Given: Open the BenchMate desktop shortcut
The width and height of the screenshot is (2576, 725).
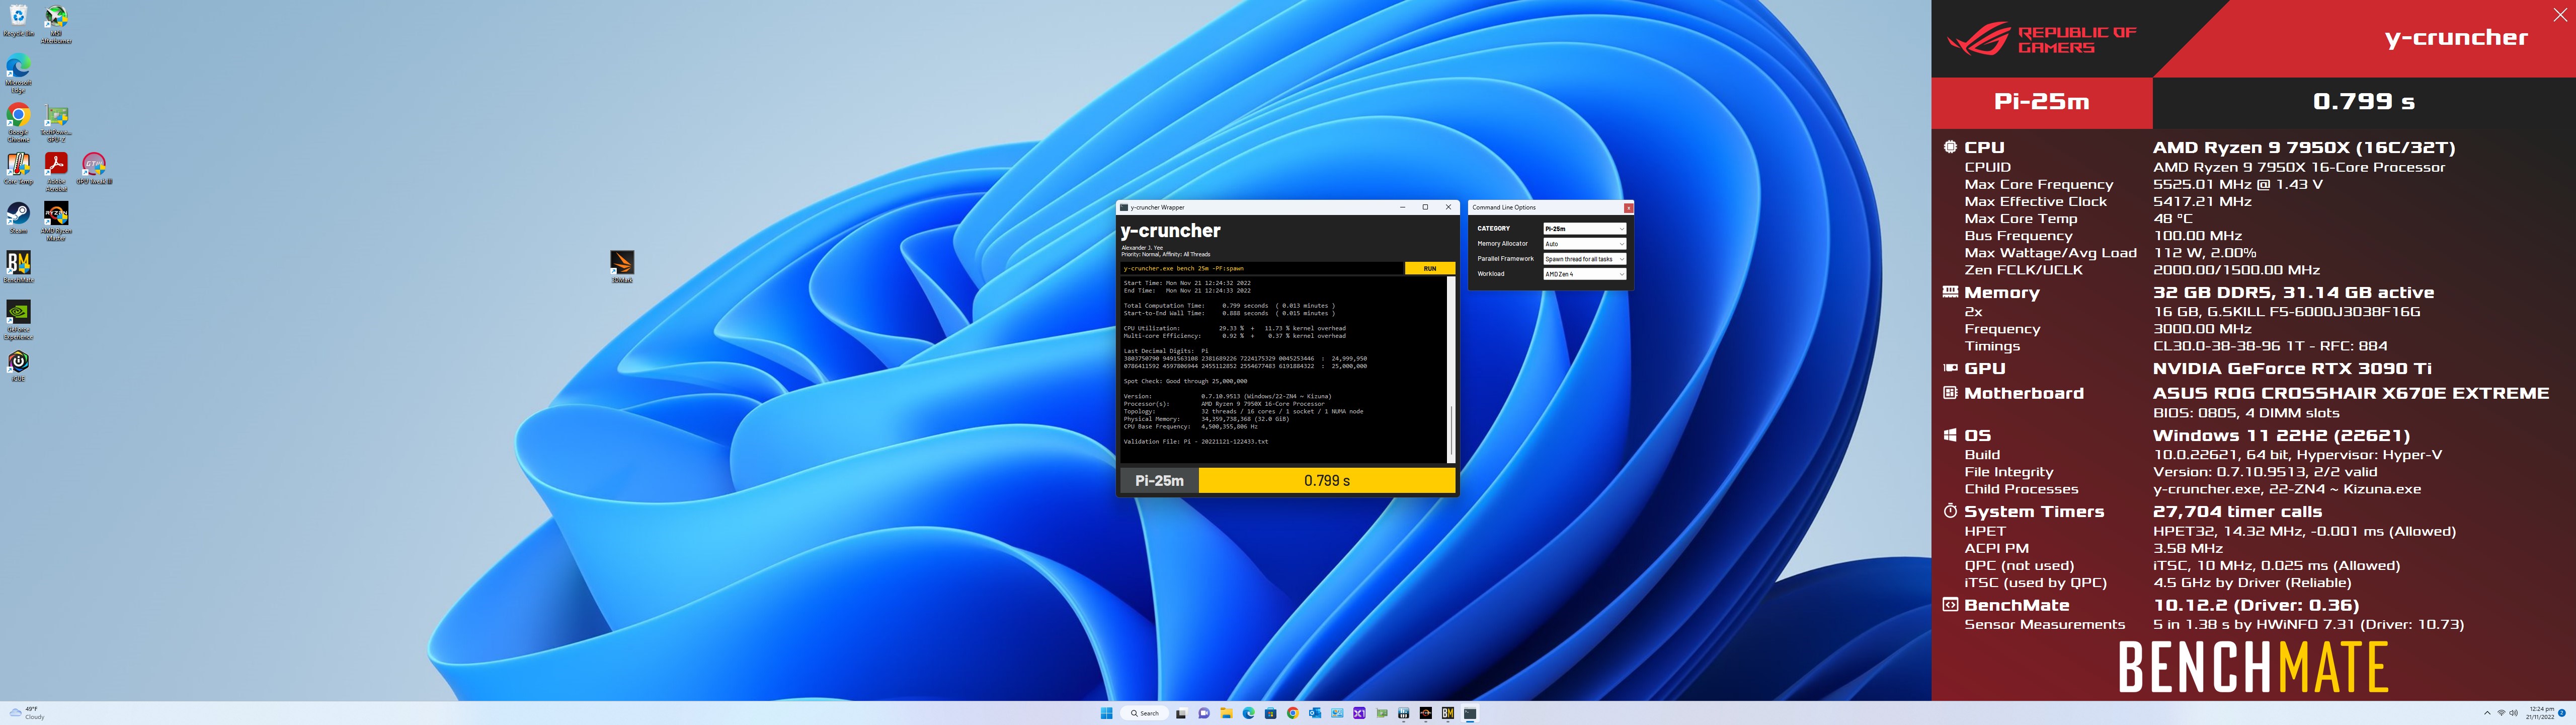Looking at the screenshot, I should pyautogui.click(x=18, y=266).
